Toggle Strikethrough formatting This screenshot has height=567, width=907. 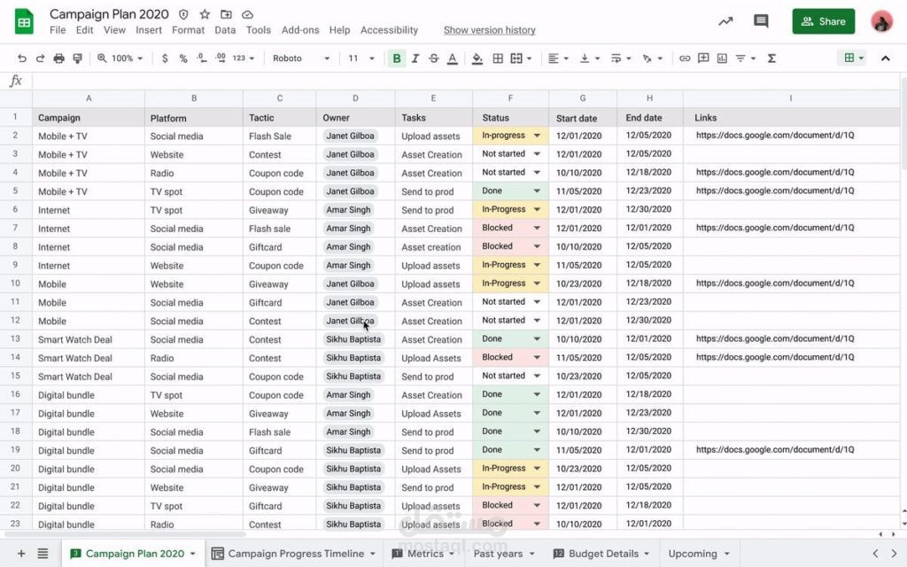tap(433, 58)
